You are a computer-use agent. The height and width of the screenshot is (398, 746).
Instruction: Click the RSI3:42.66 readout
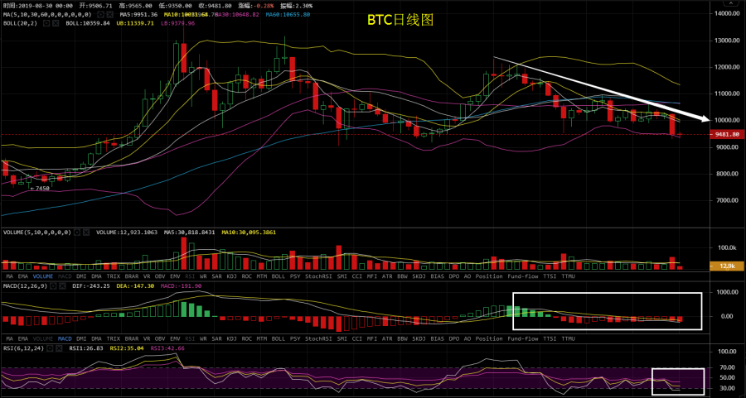click(x=167, y=348)
